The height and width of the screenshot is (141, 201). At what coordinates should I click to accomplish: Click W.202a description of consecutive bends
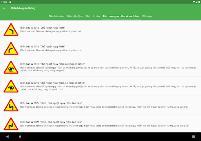click(x=104, y=107)
